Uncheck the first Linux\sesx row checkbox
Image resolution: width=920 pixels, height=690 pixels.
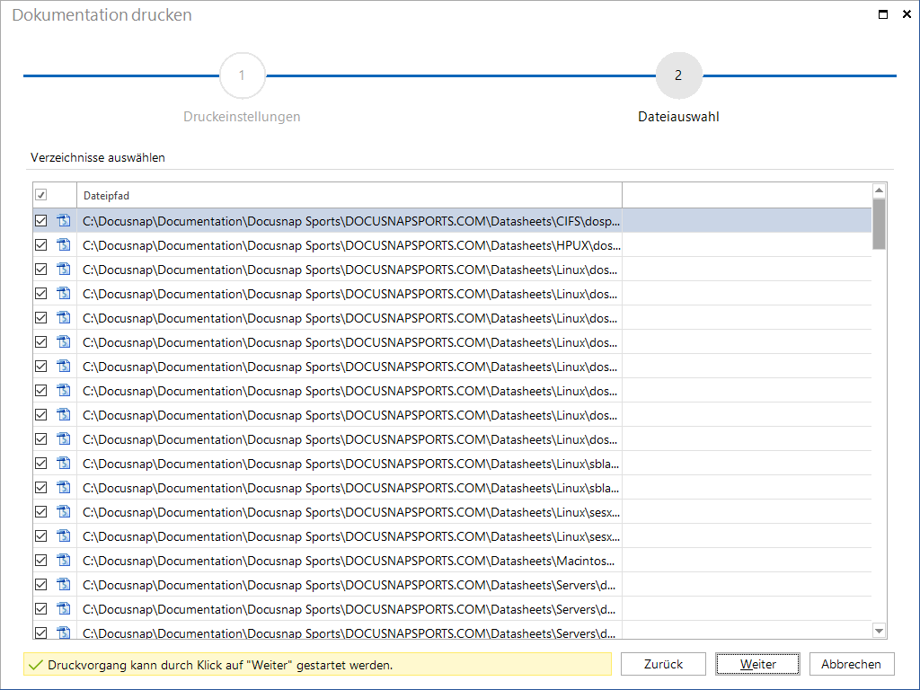(x=41, y=511)
